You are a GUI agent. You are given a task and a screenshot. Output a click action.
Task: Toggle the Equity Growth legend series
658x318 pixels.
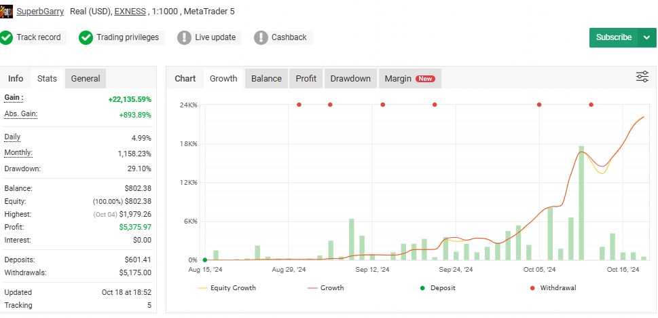coord(227,287)
